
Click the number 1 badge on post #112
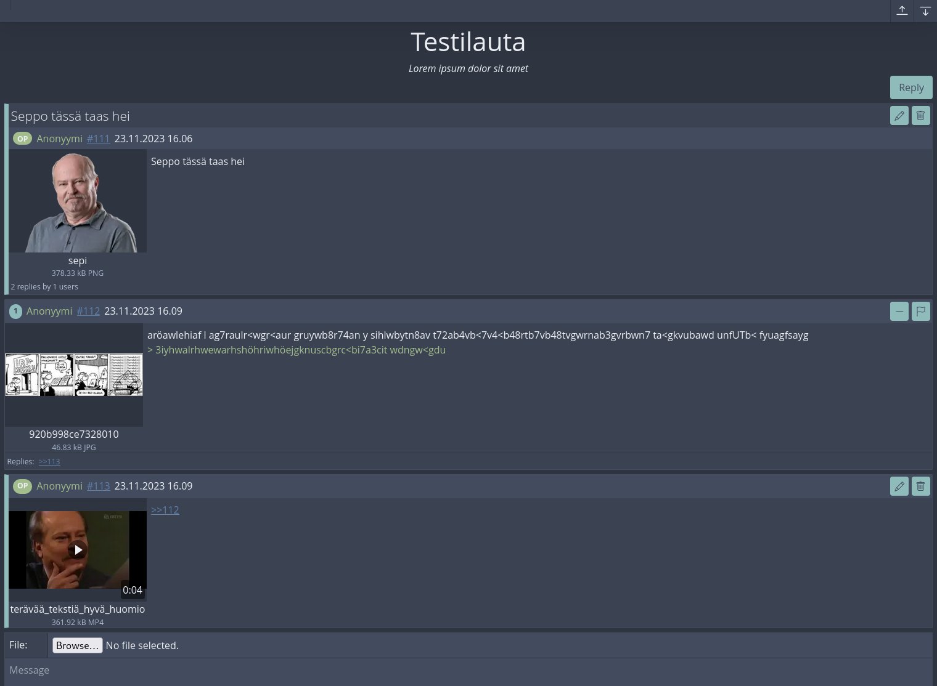pyautogui.click(x=15, y=311)
